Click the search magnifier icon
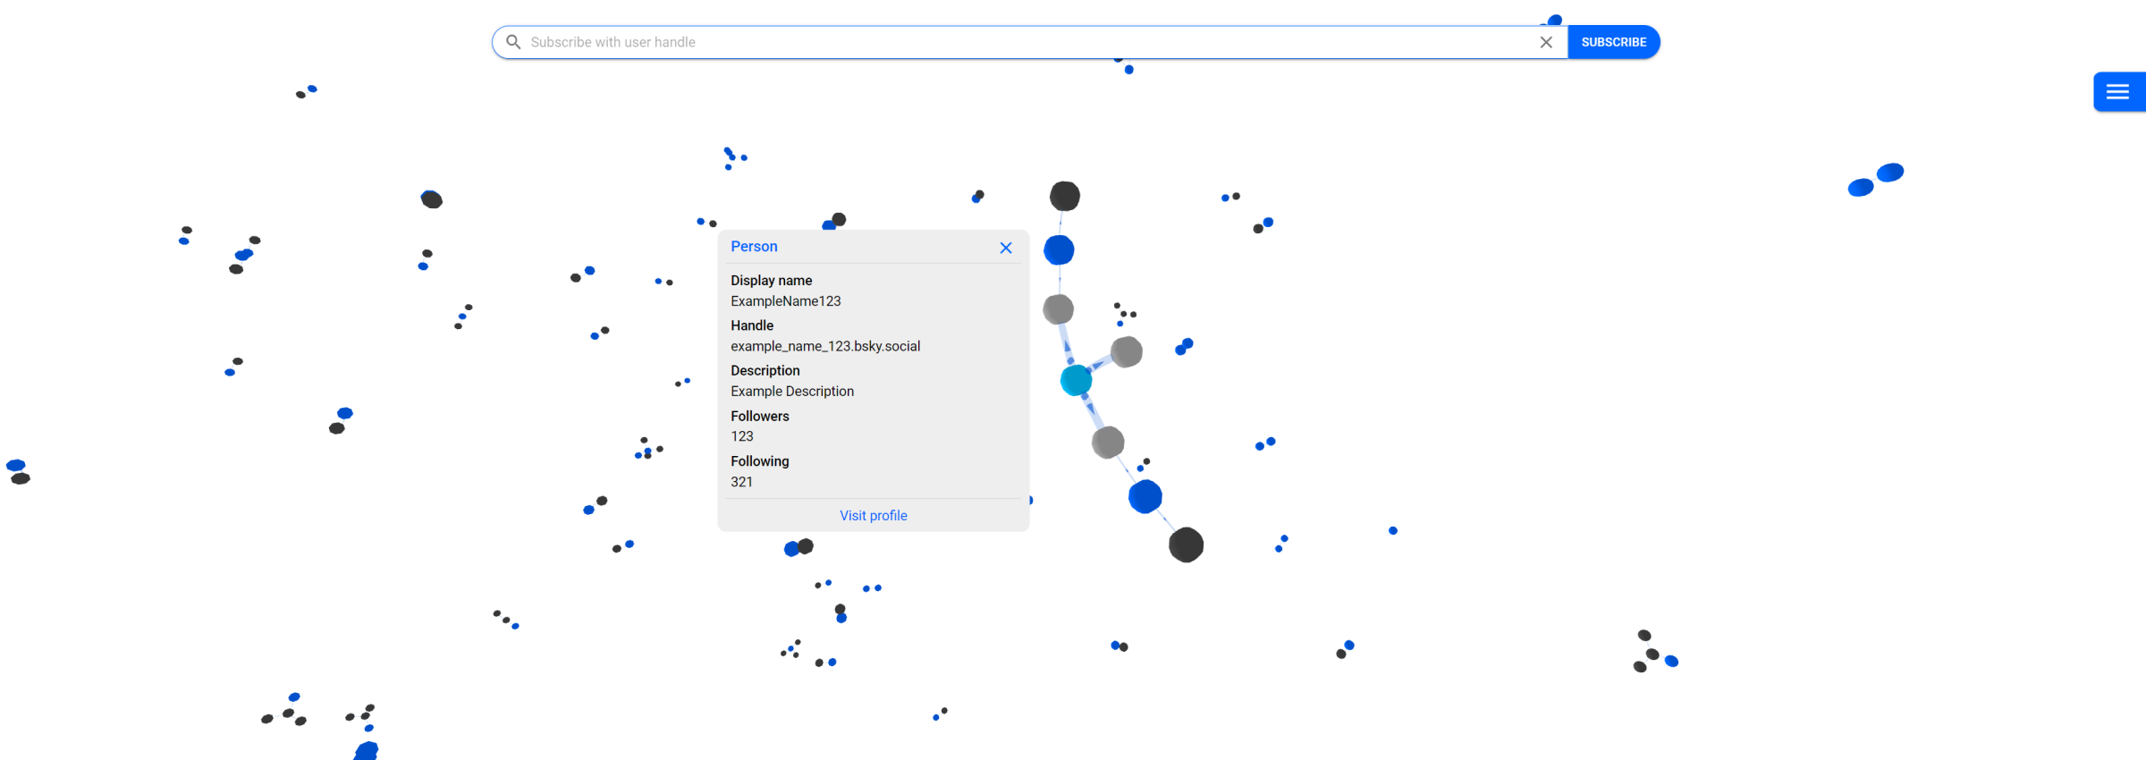This screenshot has width=2146, height=760. pos(513,42)
